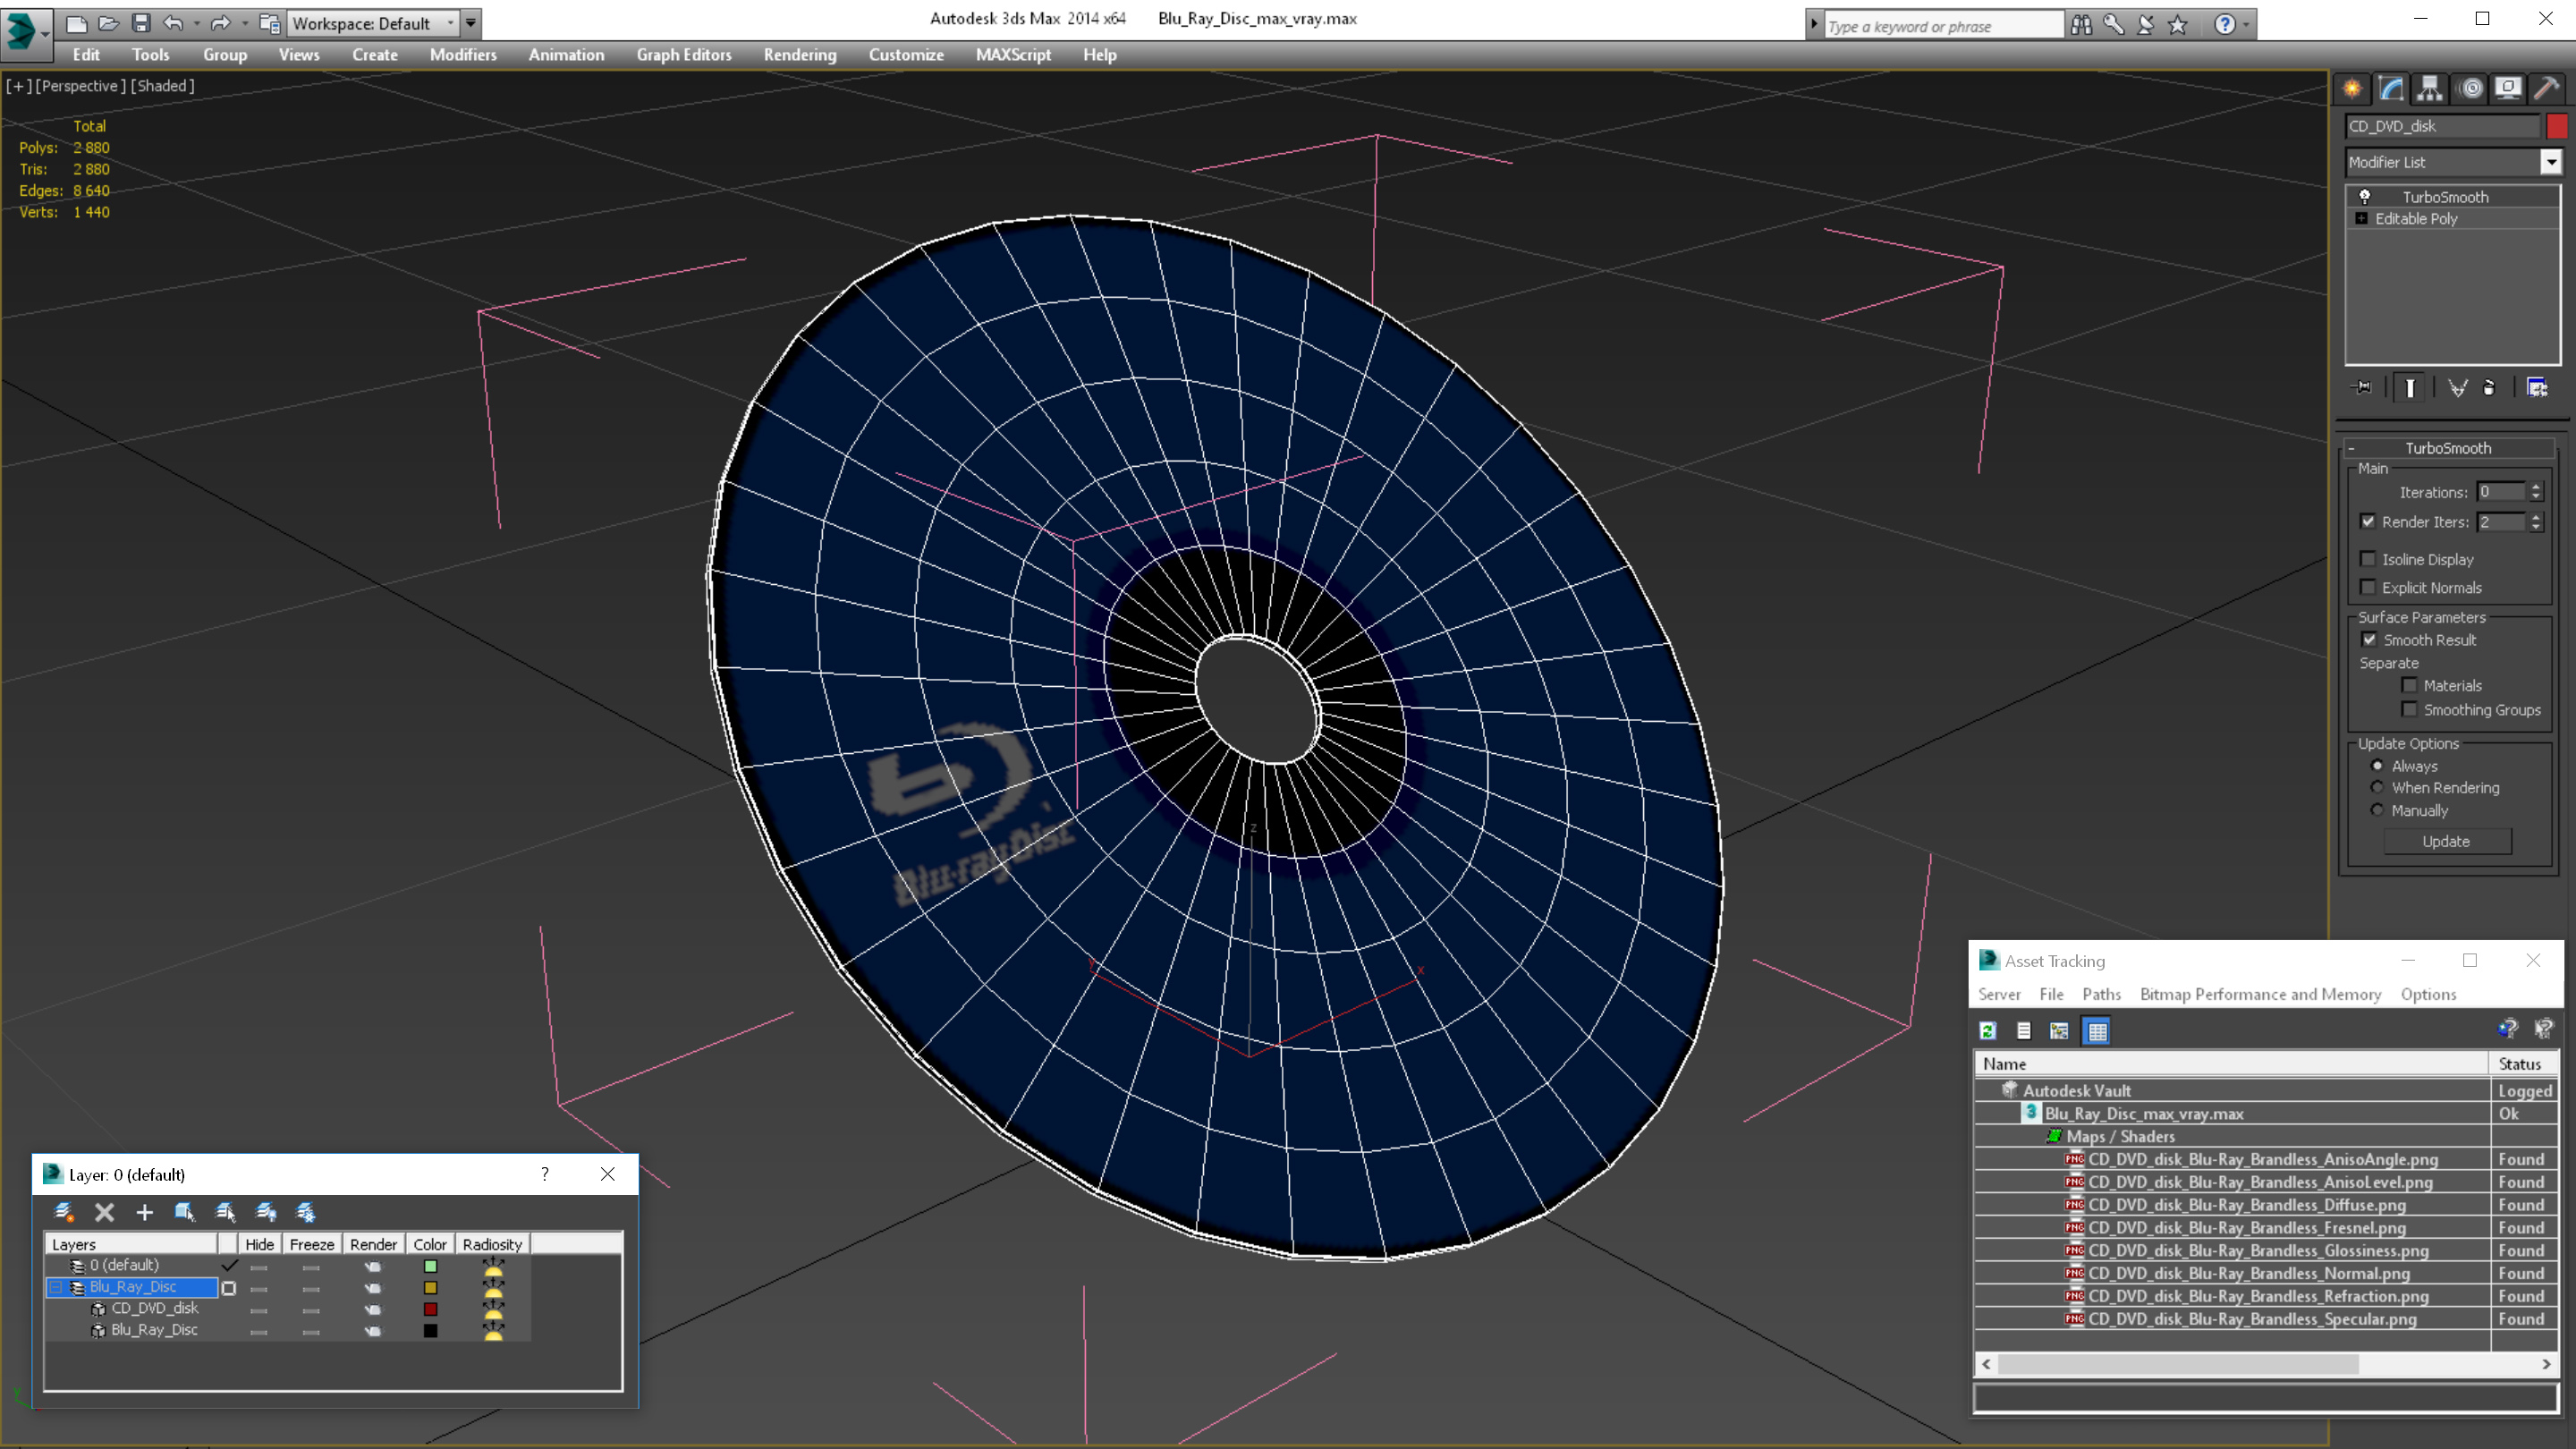This screenshot has width=2576, height=1449.
Task: Click the Redo arrow icon
Action: pyautogui.click(x=220, y=23)
